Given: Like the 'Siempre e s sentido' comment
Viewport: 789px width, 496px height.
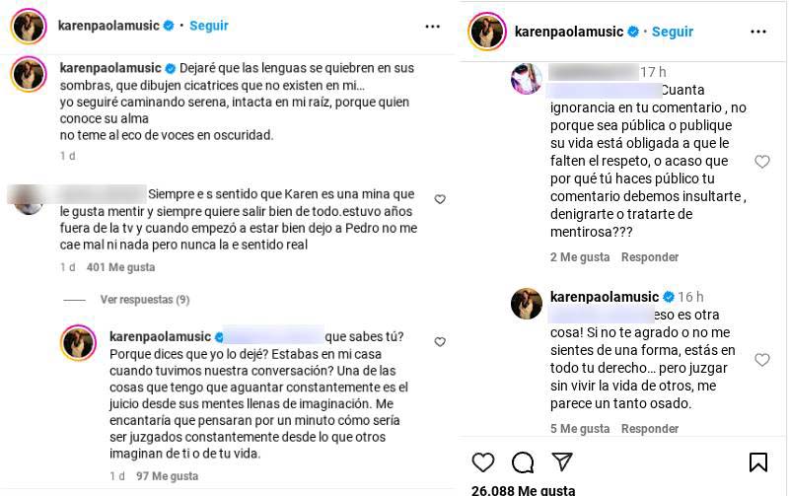Looking at the screenshot, I should [x=440, y=199].
